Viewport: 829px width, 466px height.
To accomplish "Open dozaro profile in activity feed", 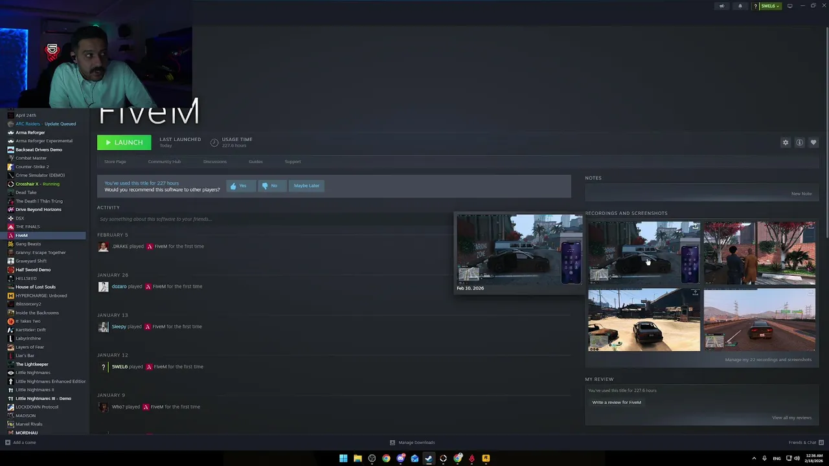I will tap(119, 286).
